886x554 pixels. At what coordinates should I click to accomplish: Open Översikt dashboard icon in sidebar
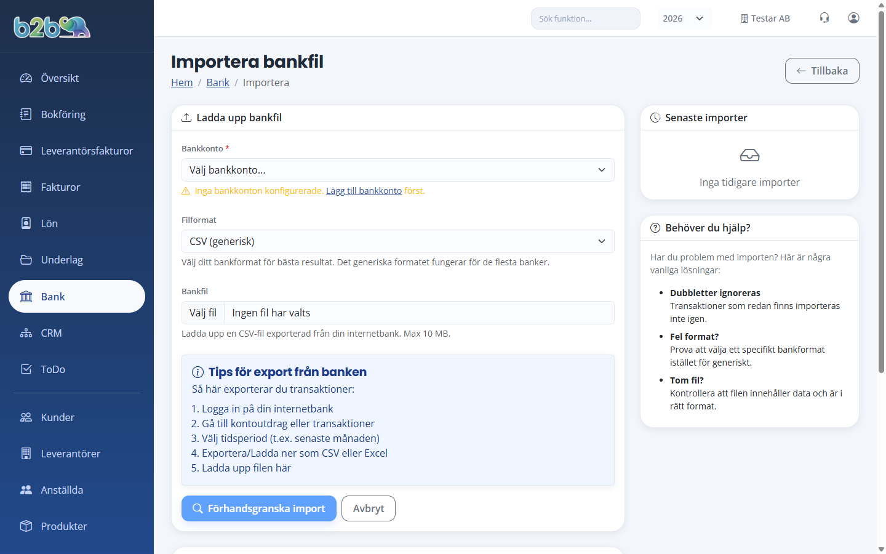tap(26, 78)
